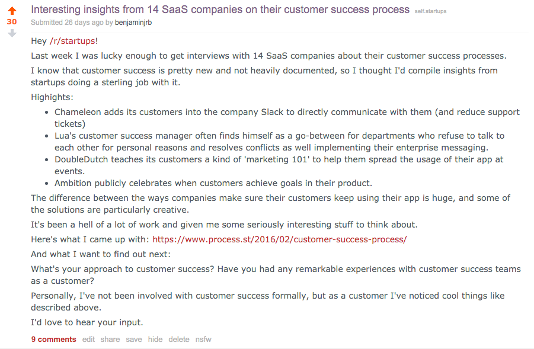
Task: Hide the post using the hide link
Action: pos(155,340)
